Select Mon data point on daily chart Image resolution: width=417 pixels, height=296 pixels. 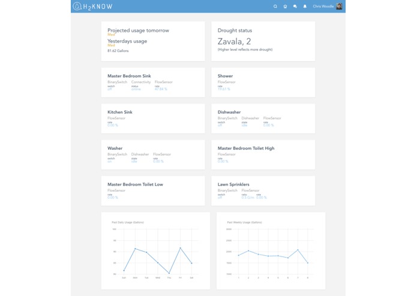coord(135,249)
